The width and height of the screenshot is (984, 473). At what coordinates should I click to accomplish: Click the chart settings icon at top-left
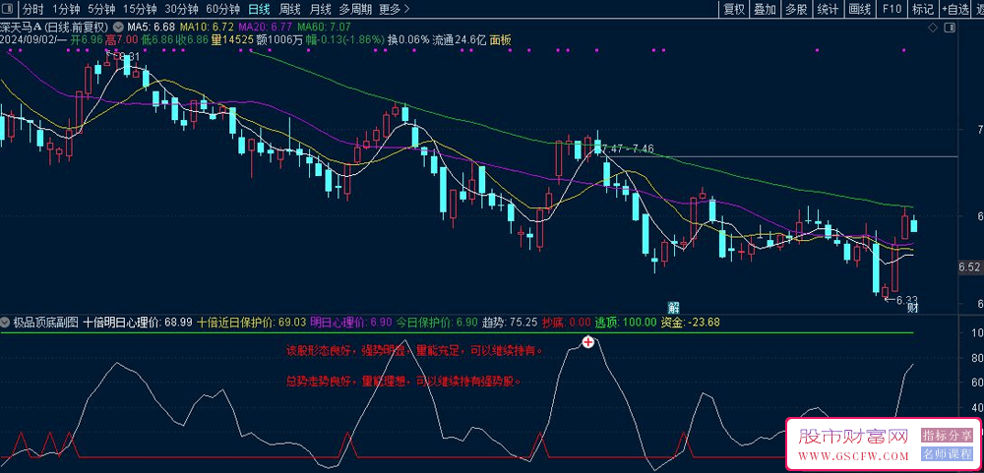coord(9,9)
